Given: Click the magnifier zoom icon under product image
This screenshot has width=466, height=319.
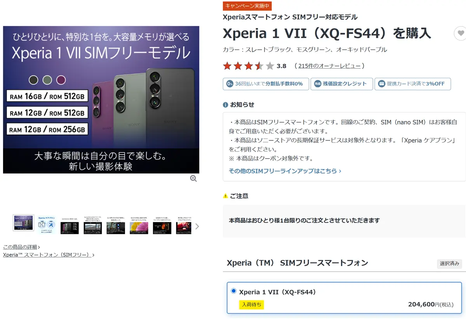Looking at the screenshot, I should (x=193, y=179).
